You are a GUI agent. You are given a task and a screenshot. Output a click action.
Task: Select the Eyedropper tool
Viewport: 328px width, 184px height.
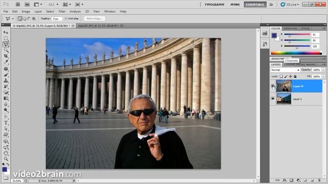[x=6, y=62]
